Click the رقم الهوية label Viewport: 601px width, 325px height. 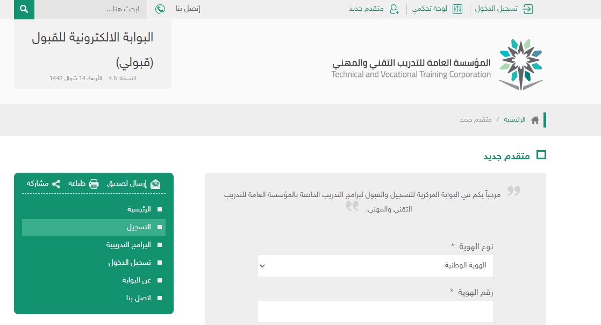[476, 293]
